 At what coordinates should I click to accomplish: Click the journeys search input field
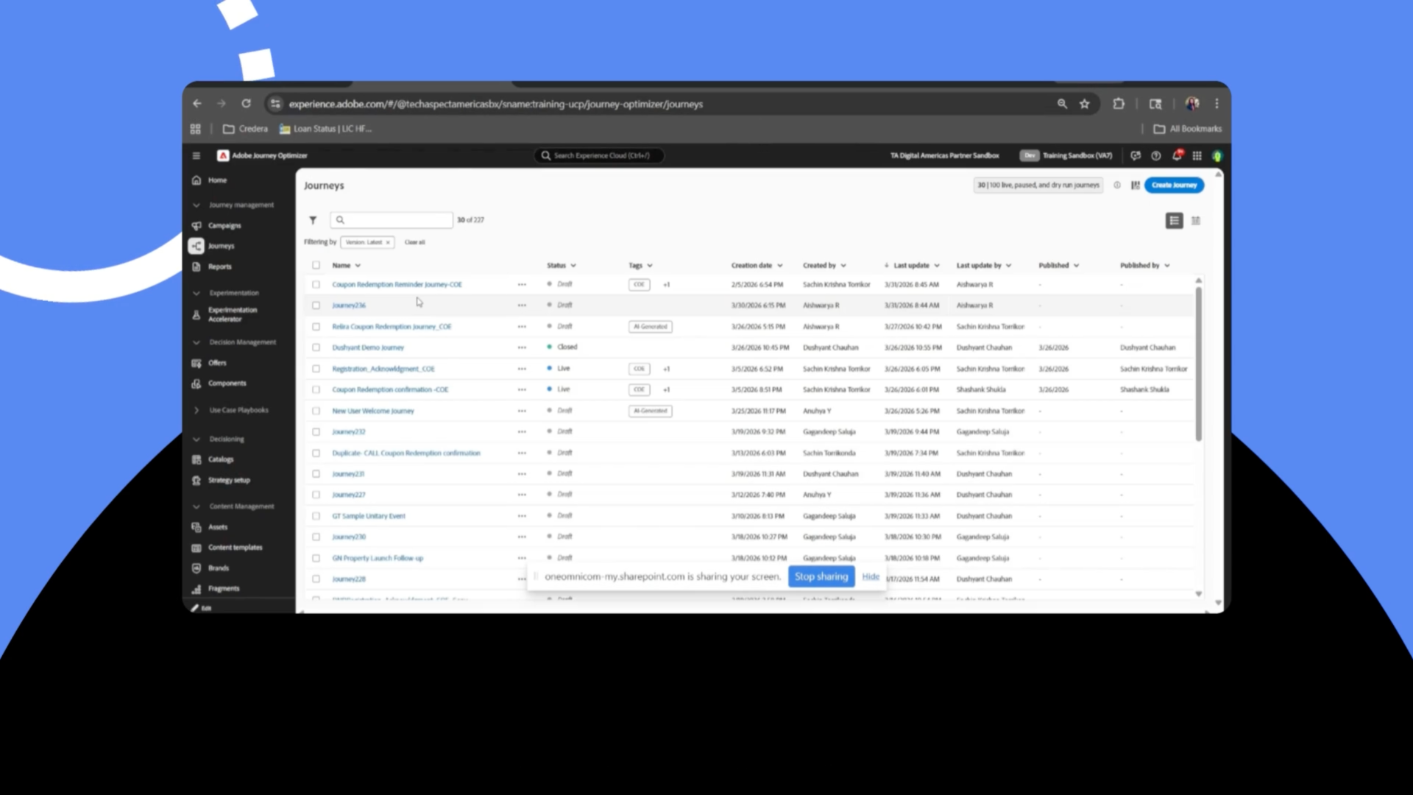tap(392, 220)
